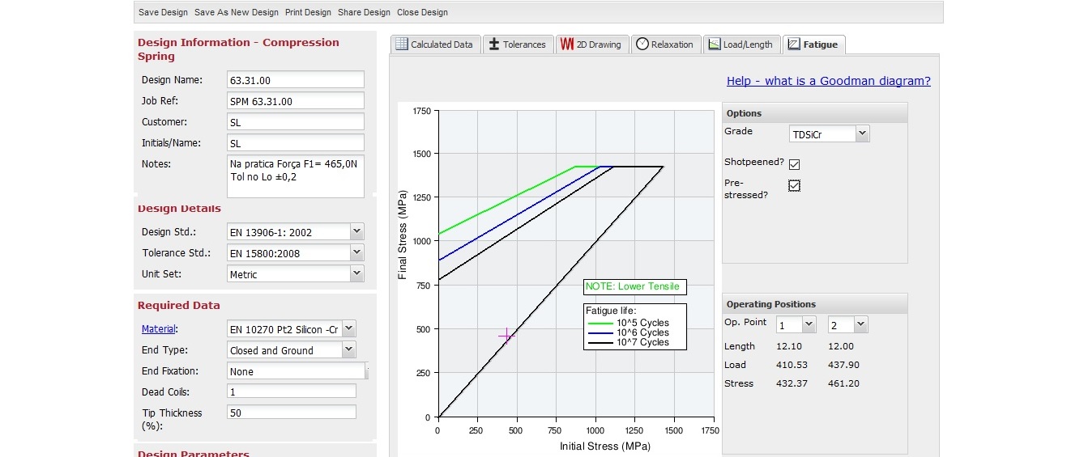Click the Tolerances plus-minus icon

point(493,44)
